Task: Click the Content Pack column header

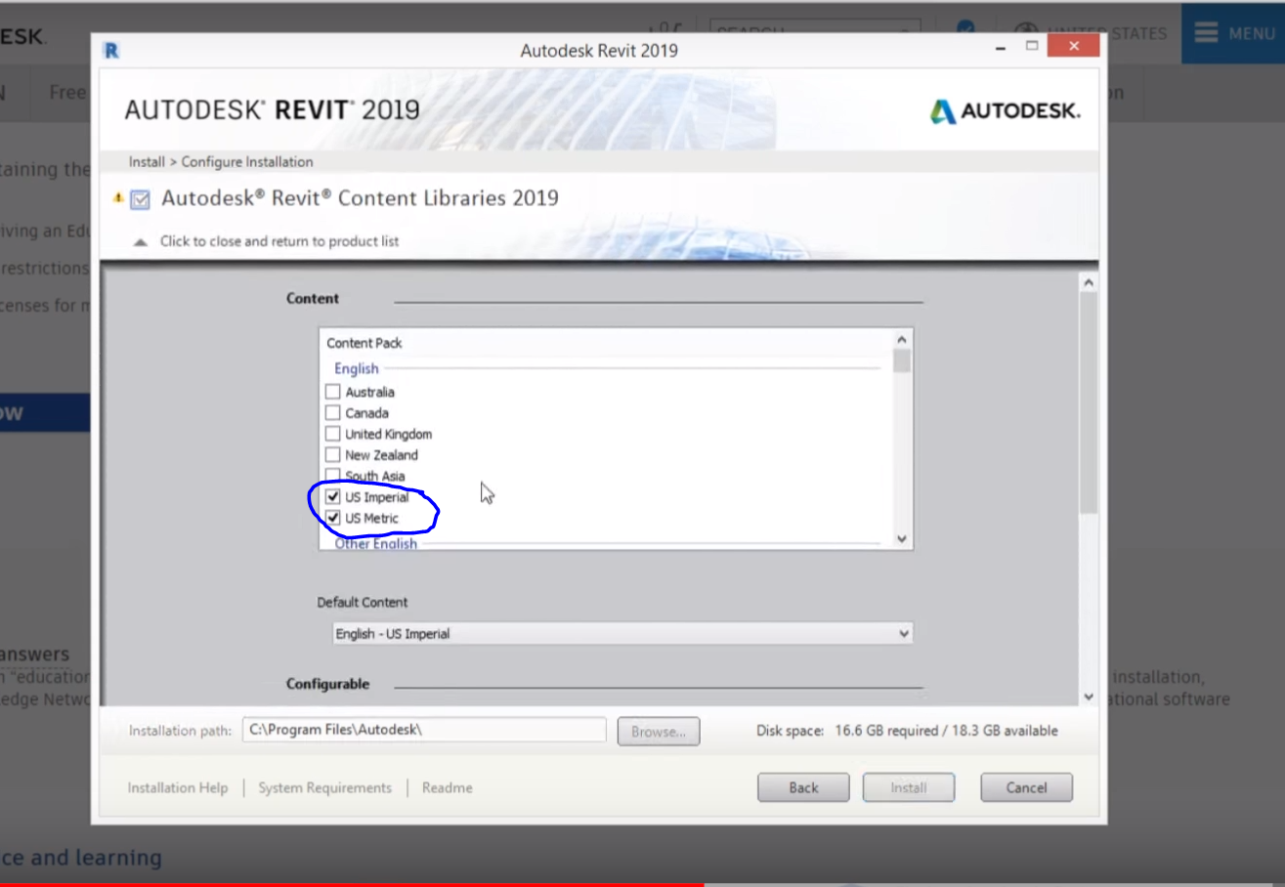Action: click(x=364, y=343)
